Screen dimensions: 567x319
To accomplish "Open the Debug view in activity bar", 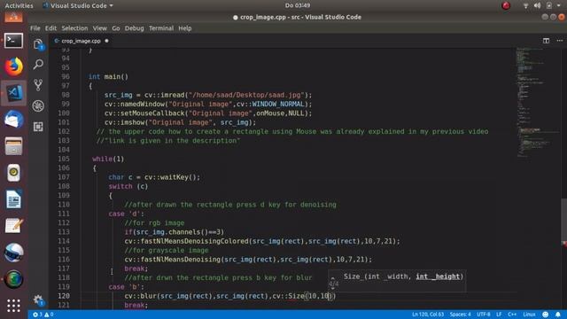I will [38, 106].
